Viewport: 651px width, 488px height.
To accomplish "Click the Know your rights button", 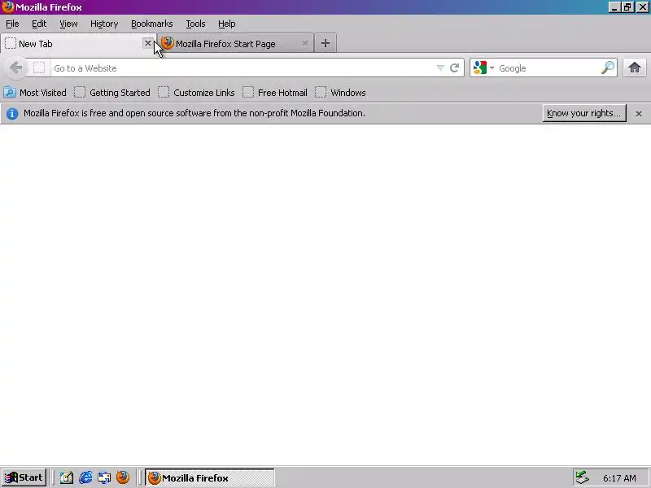I will 584,113.
